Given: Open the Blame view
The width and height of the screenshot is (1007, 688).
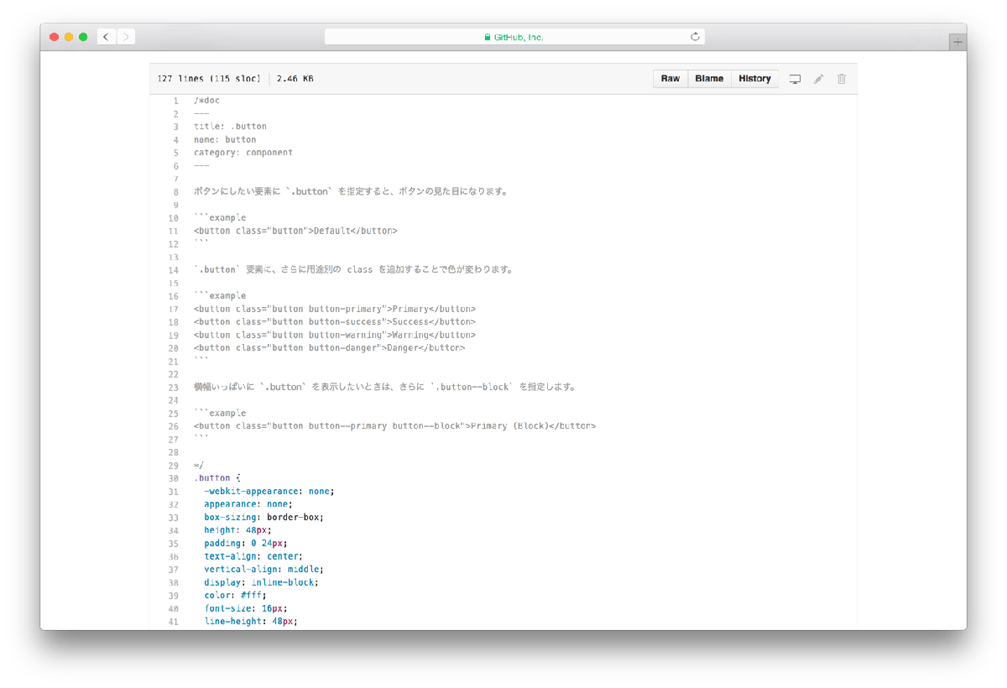Looking at the screenshot, I should coord(709,79).
